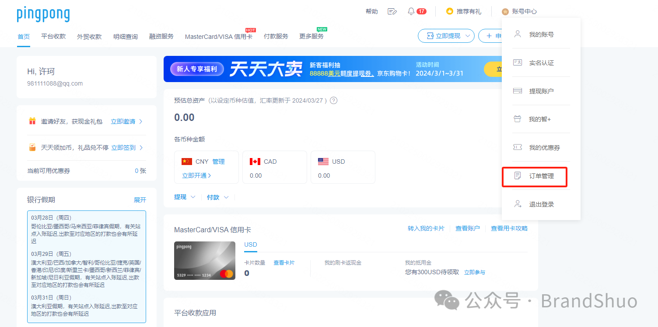Click the 立即签到 link
Screen dimensions: 658x327
[x=124, y=147]
